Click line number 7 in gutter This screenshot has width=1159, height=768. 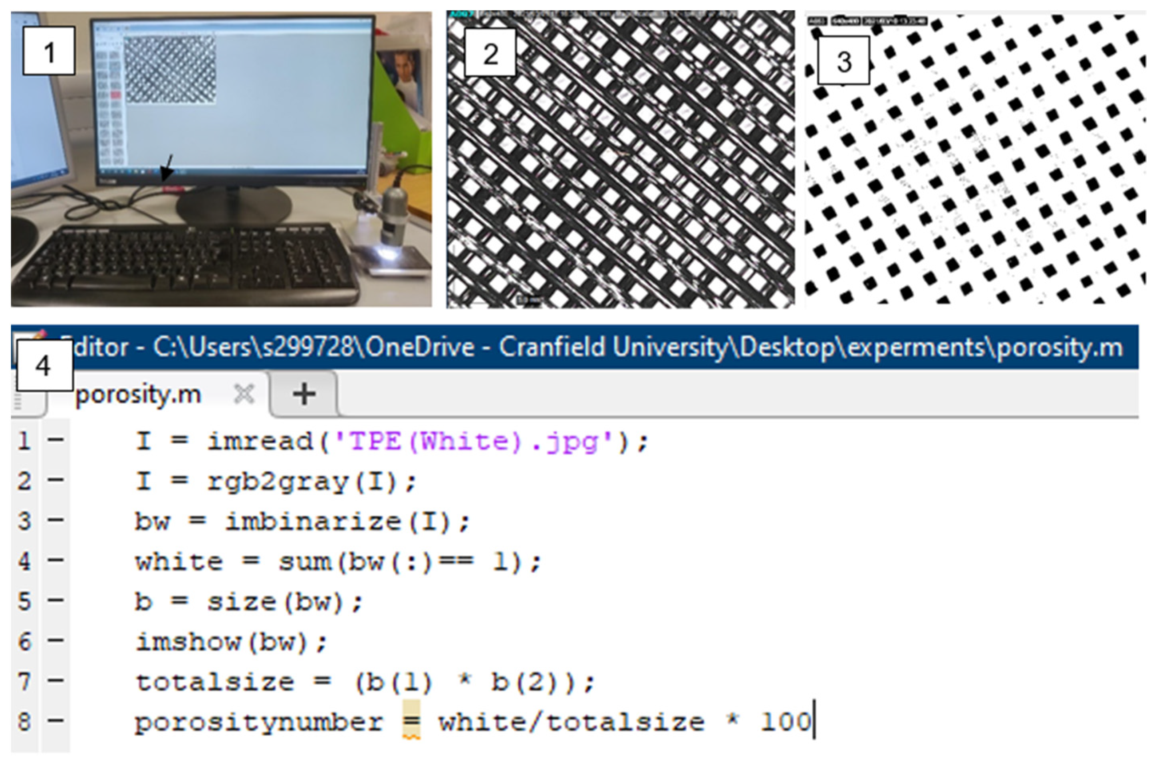coord(24,681)
